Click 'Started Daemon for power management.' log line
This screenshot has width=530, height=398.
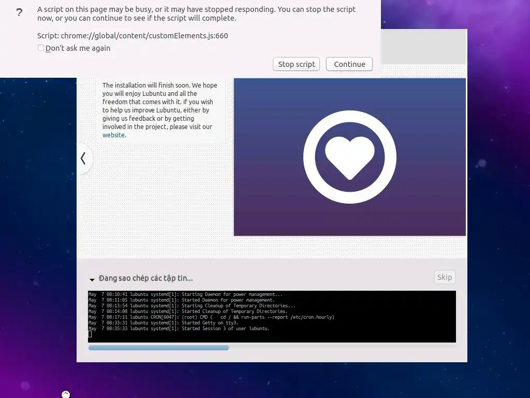182,300
